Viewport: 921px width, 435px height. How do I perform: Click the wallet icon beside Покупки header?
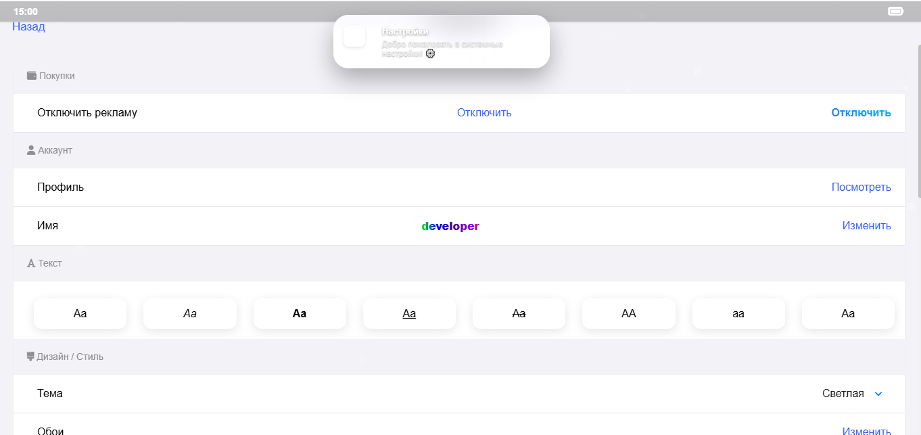pos(31,75)
